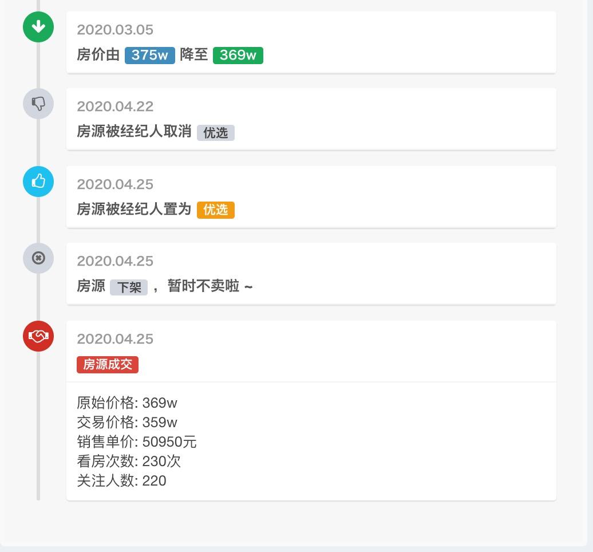The height and width of the screenshot is (552, 593).
Task: Click the orange 优选 badge
Action: [x=215, y=210]
